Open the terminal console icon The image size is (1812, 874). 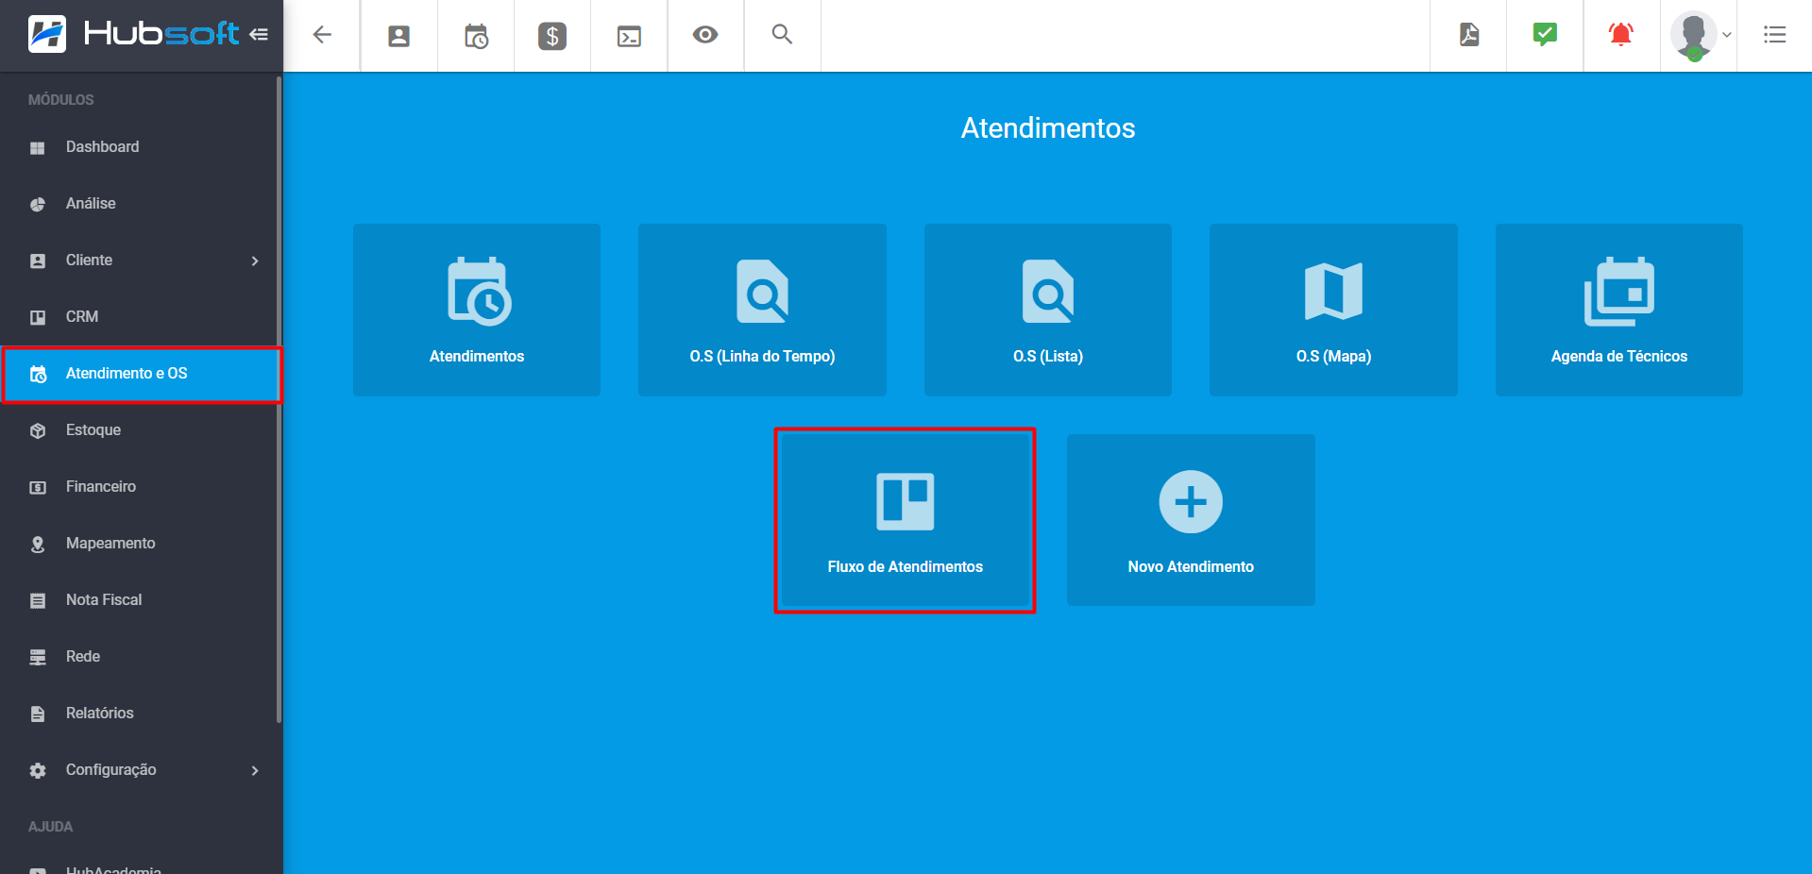click(x=629, y=36)
